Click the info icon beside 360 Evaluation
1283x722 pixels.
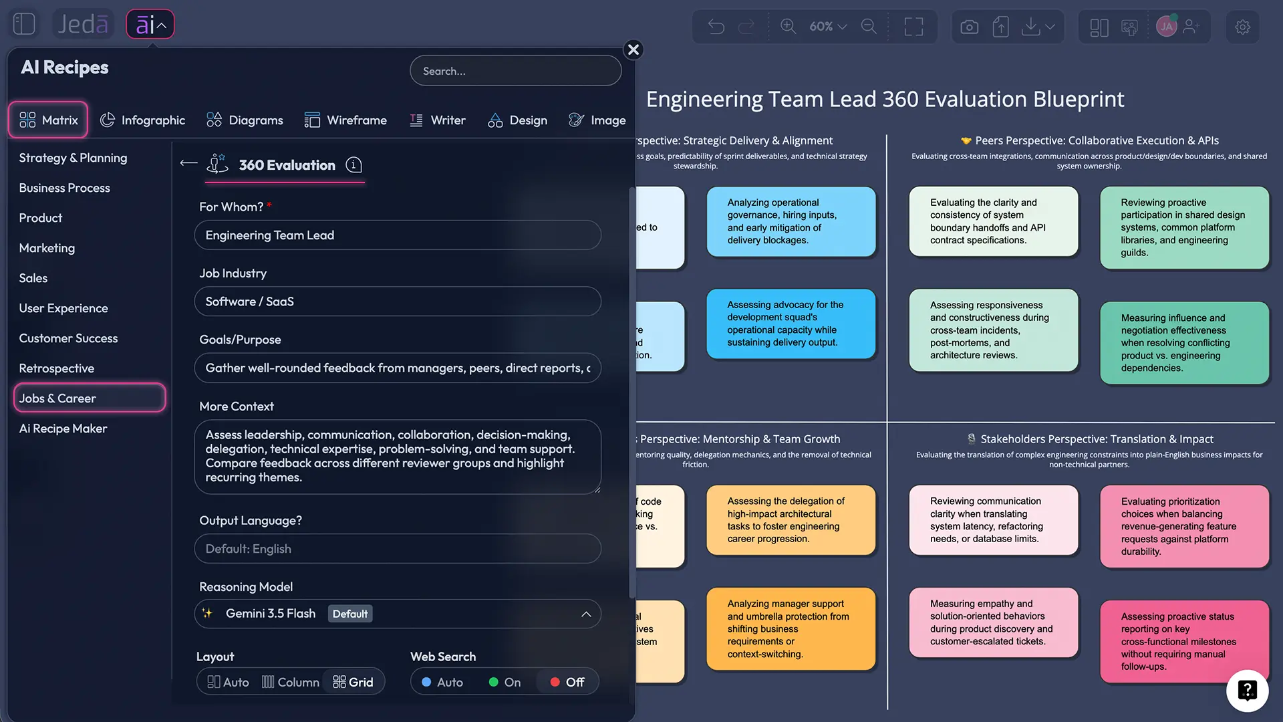tap(353, 165)
